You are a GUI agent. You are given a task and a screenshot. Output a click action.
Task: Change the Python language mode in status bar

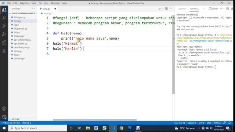(217, 123)
